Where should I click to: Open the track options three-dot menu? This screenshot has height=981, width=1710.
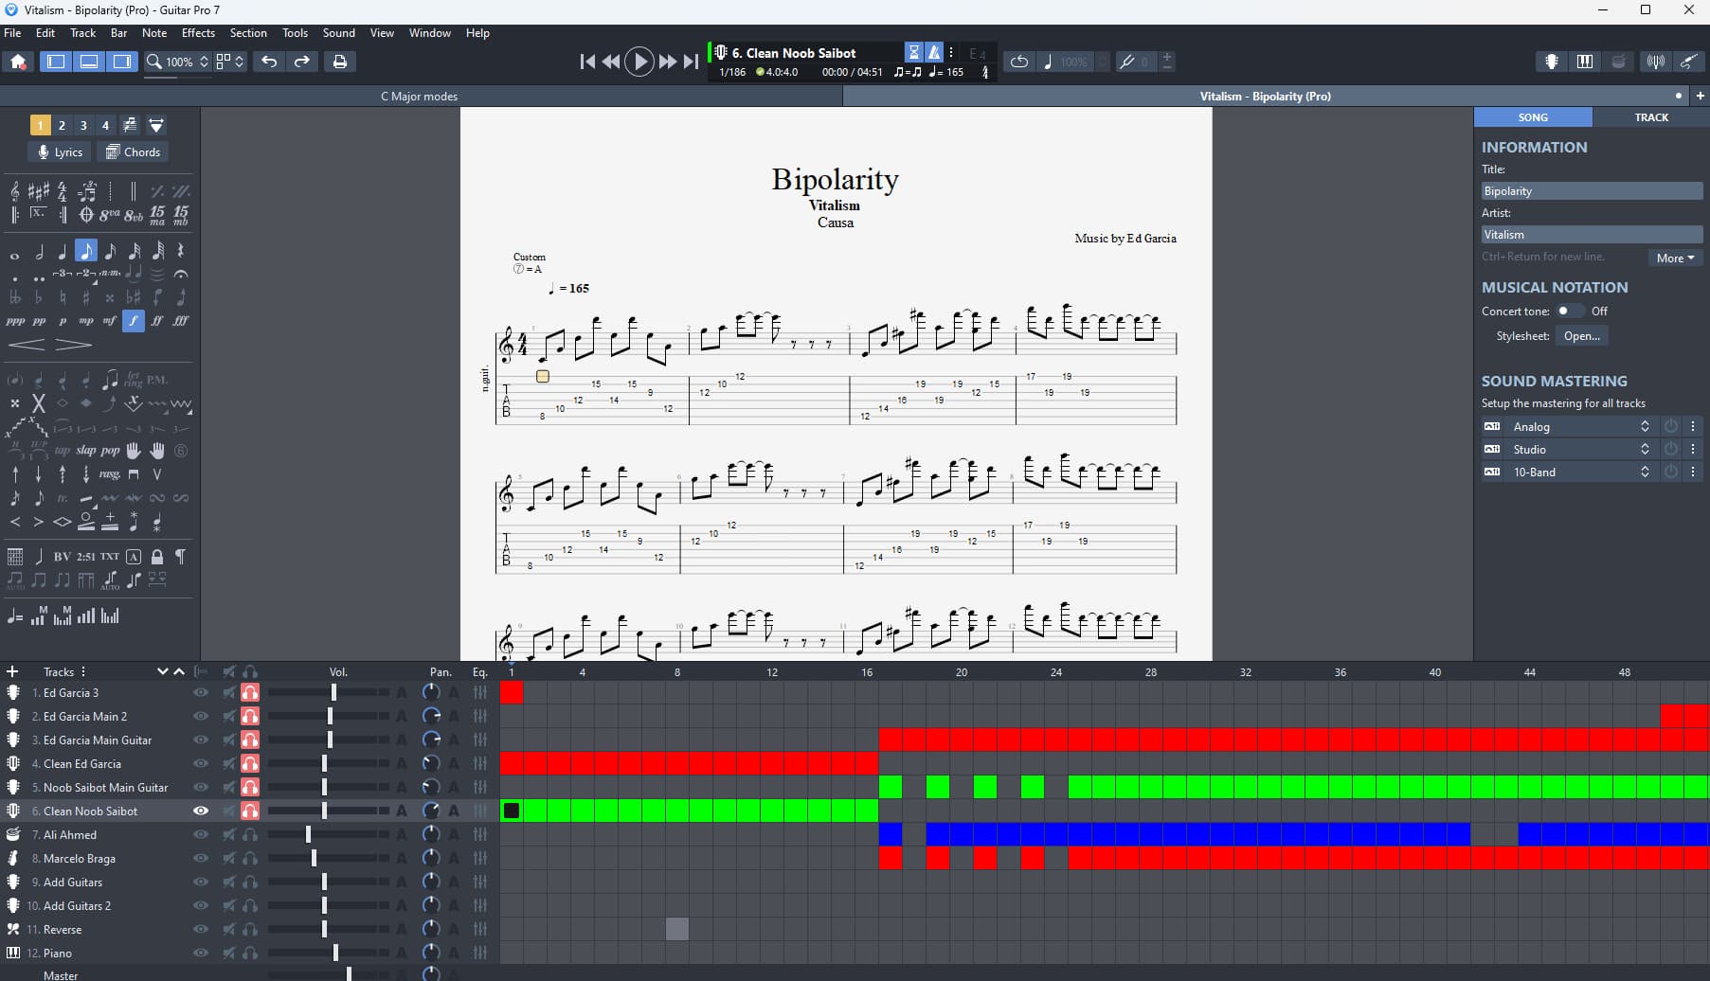tap(951, 53)
